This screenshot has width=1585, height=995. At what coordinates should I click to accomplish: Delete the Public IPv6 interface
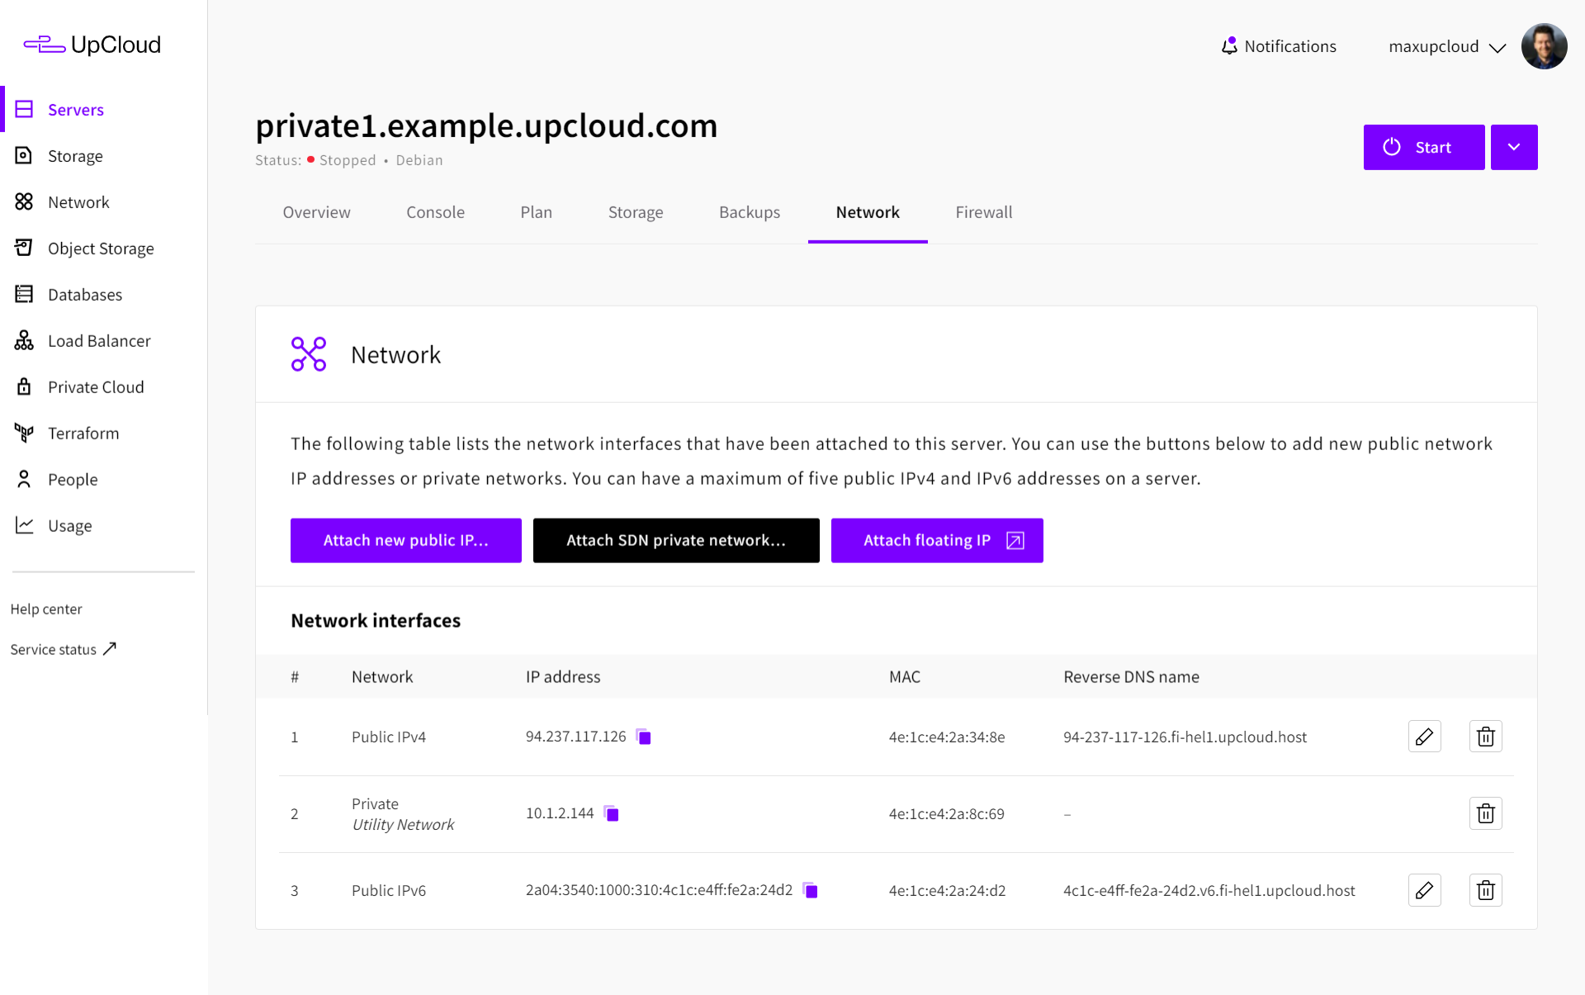point(1485,890)
